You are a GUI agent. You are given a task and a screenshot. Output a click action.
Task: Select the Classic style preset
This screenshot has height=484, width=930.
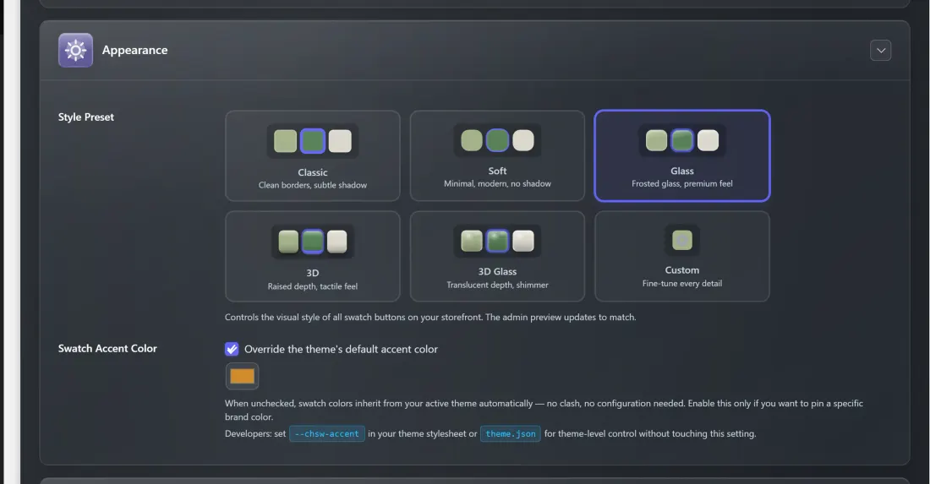(x=313, y=155)
